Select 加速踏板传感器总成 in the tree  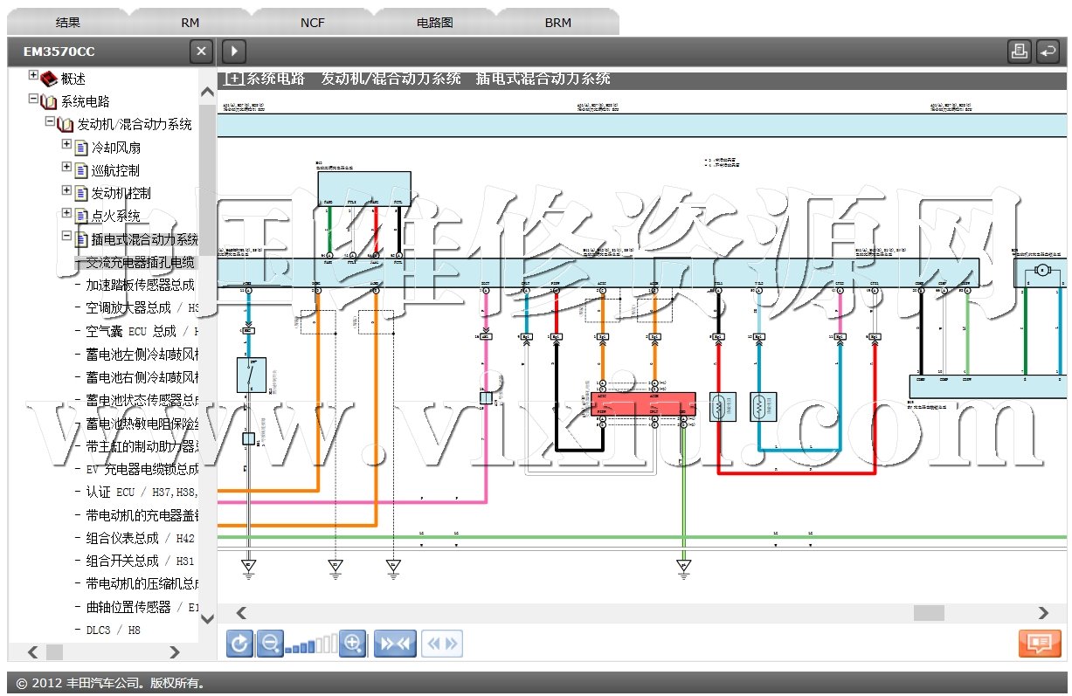(x=140, y=285)
